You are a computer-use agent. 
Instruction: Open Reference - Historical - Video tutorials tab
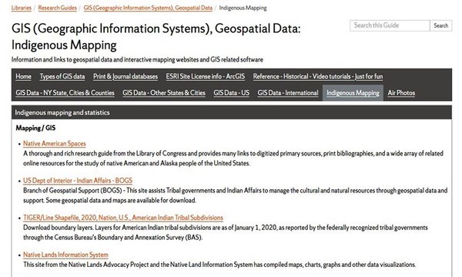(x=318, y=76)
